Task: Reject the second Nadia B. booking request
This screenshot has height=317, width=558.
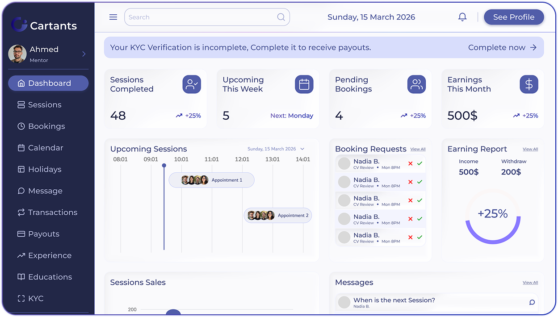Action: click(x=410, y=182)
